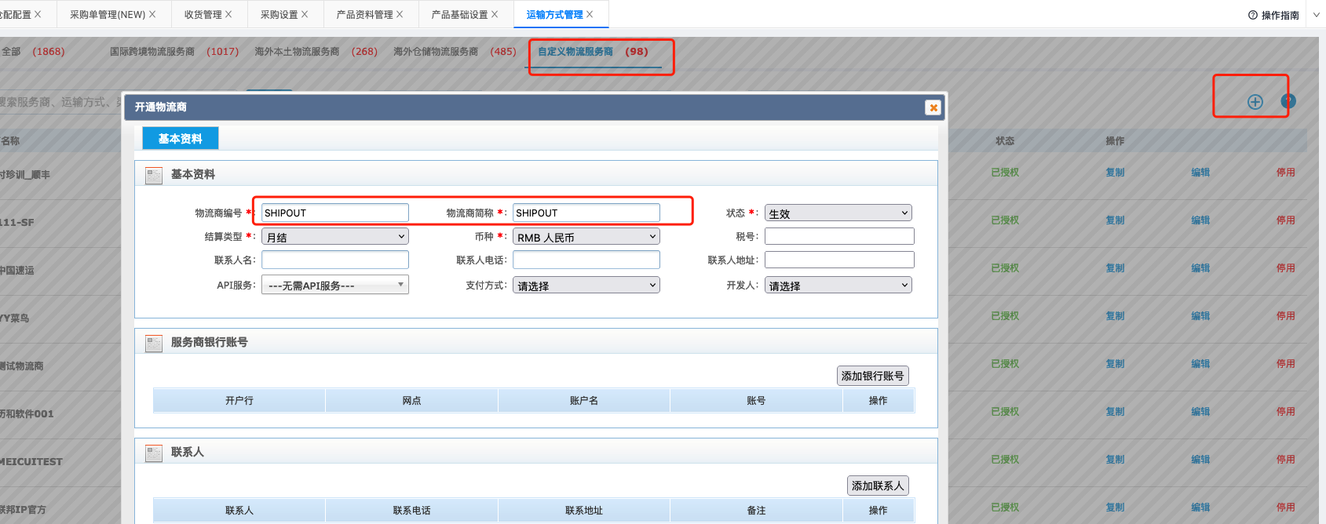Click the 联系地址 column header
1326x524 pixels.
pyautogui.click(x=584, y=510)
